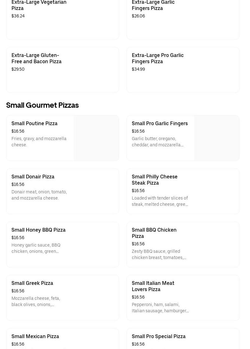Click the Small Poutine Pizza image placeholder
This screenshot has width=250, height=349.
(96, 138)
